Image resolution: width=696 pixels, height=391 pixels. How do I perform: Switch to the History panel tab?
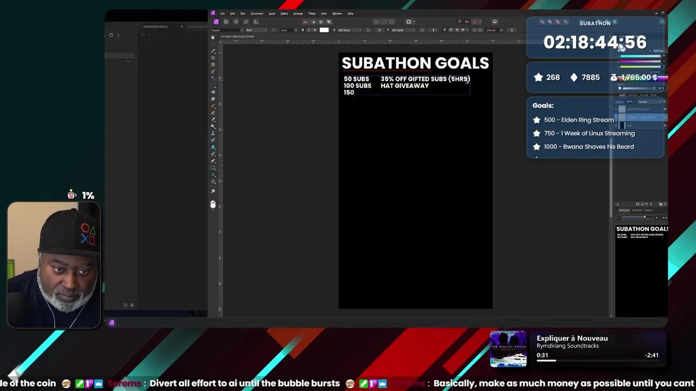649,210
